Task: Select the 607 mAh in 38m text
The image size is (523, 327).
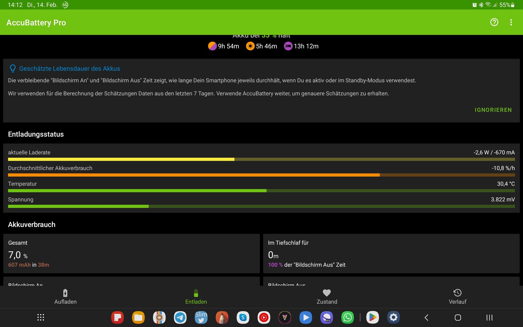Action: 29,265
